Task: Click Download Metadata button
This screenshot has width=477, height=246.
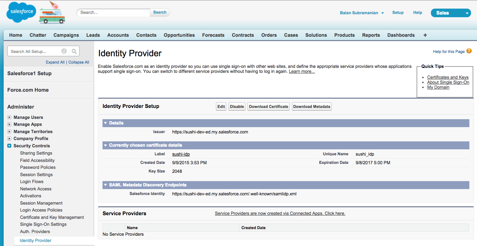Action: coord(312,107)
